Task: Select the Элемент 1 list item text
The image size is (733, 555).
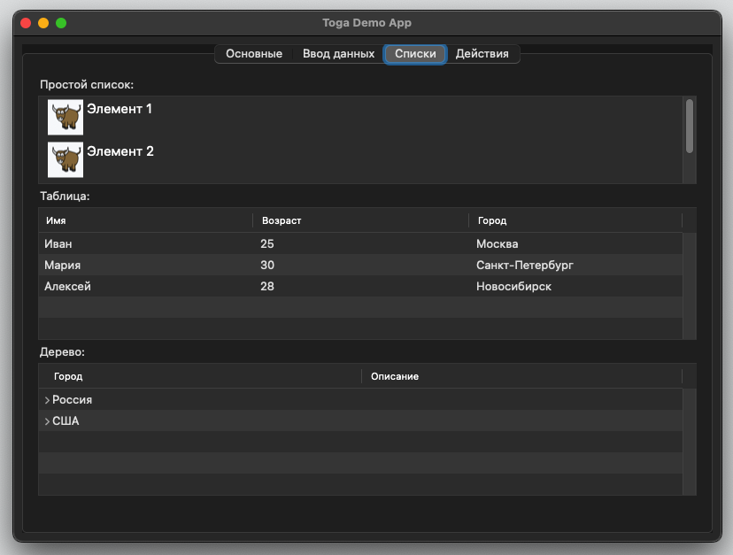Action: (120, 109)
